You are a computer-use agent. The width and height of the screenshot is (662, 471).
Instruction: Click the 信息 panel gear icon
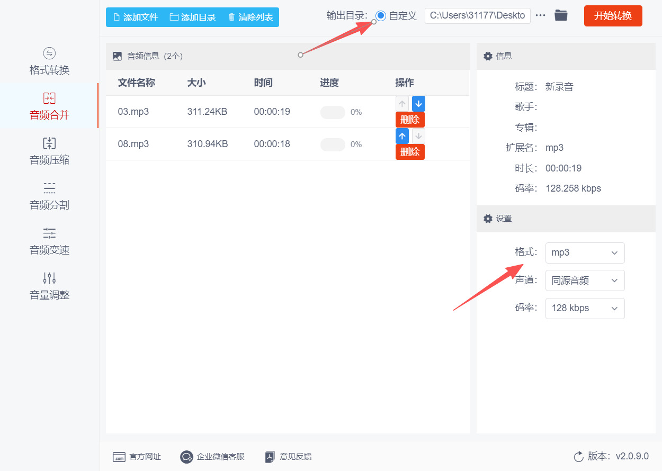488,56
